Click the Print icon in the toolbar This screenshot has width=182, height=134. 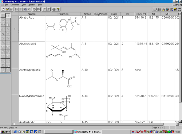54,9
